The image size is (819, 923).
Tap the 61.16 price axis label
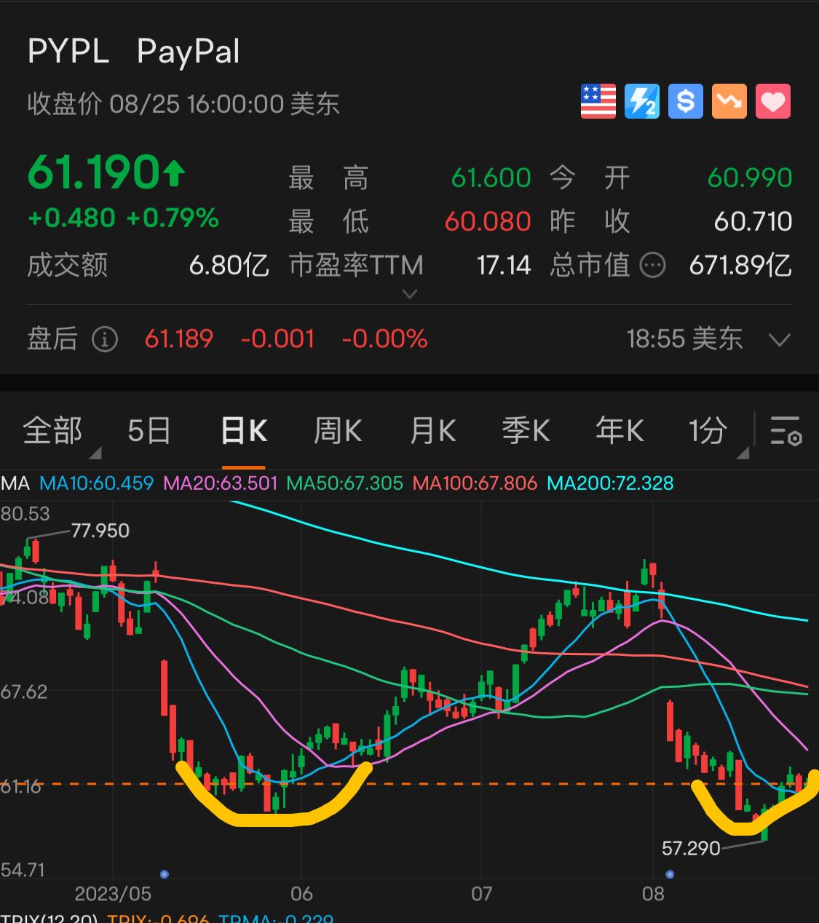point(21,787)
